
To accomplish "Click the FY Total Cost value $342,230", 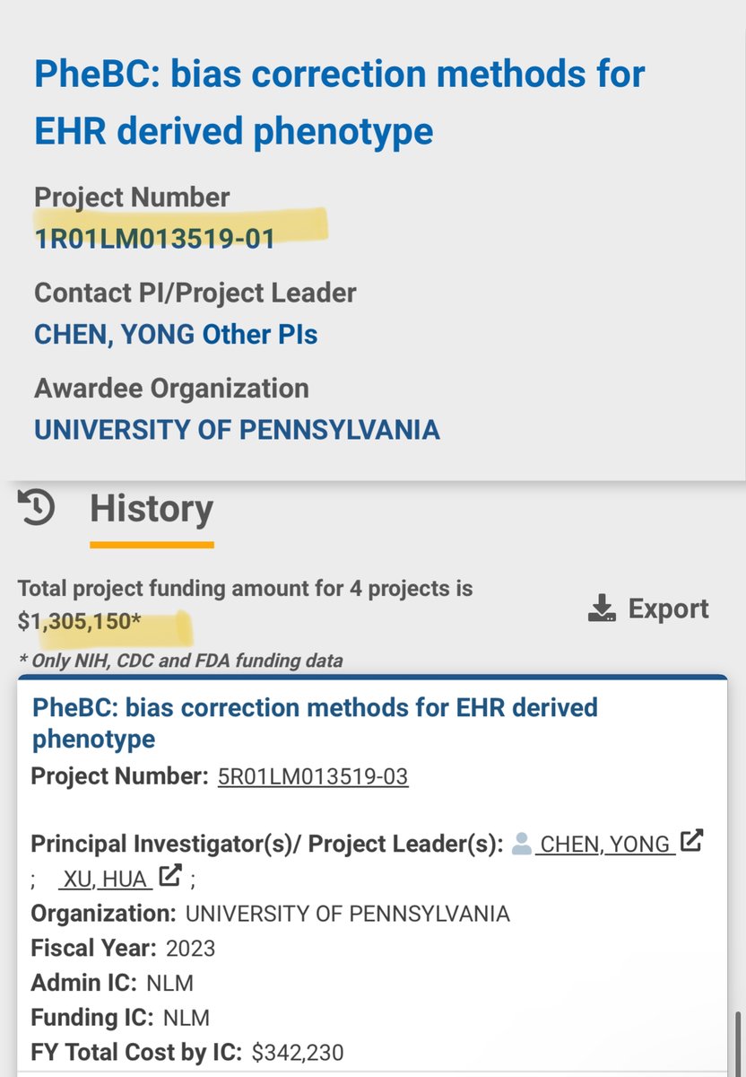I will 298,1052.
